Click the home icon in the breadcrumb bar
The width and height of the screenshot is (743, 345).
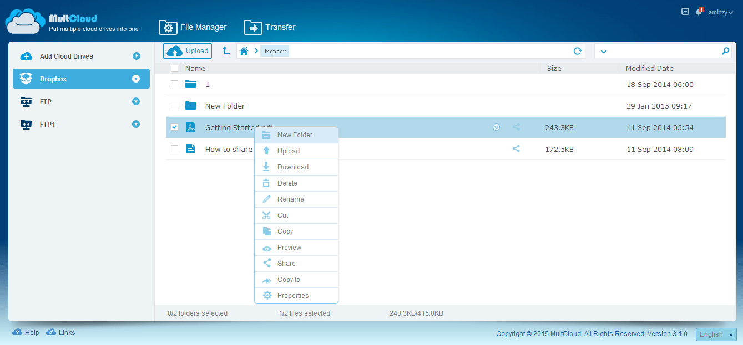244,50
